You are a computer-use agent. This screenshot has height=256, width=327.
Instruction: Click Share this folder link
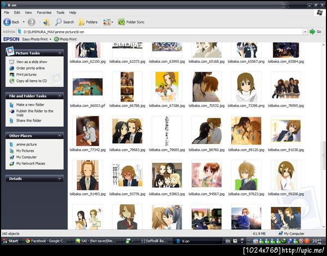click(x=29, y=121)
